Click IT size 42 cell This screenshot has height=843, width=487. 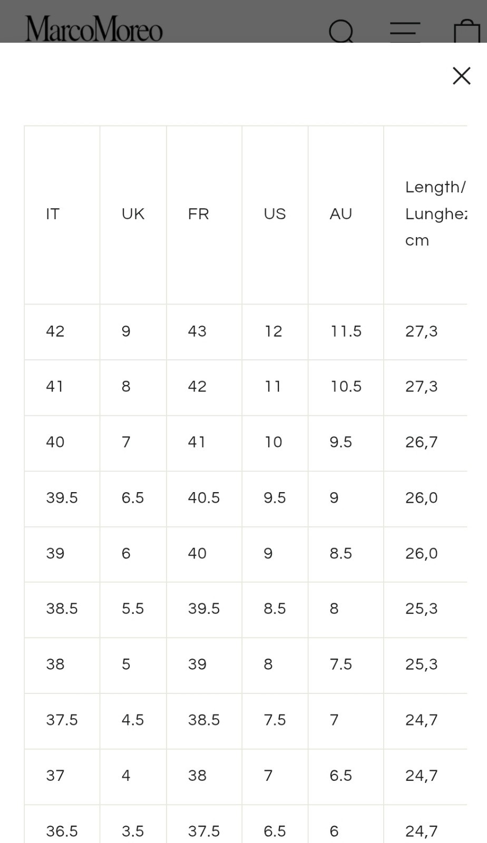[55, 331]
